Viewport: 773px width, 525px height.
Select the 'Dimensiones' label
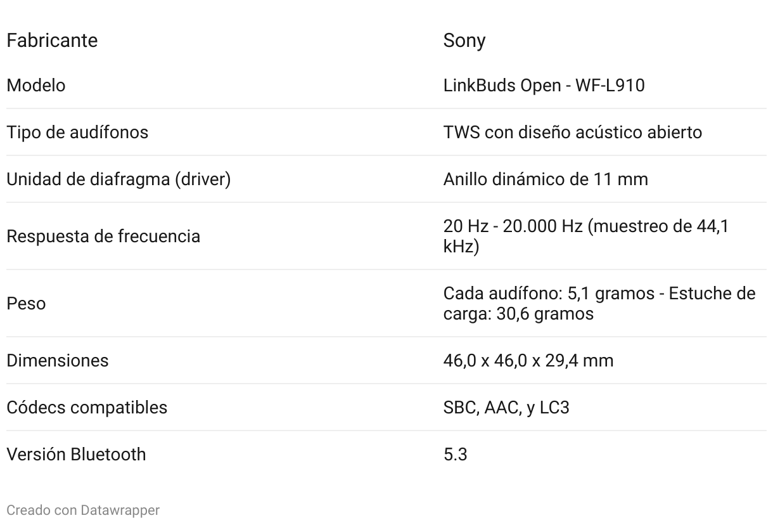(x=58, y=361)
